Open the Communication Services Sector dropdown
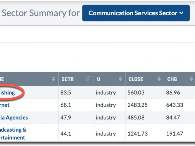 136,13
